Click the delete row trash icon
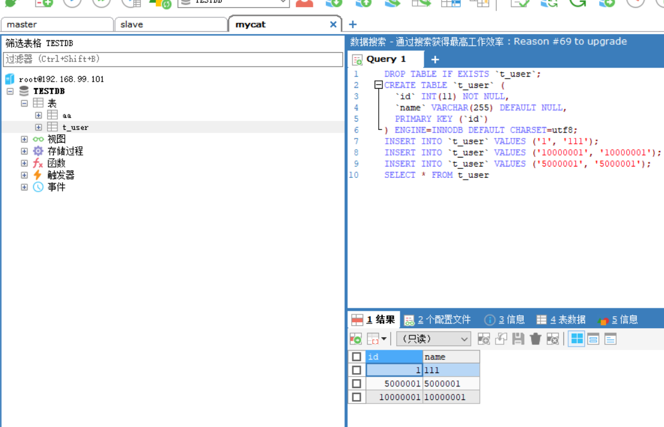The width and height of the screenshot is (664, 427). 536,339
